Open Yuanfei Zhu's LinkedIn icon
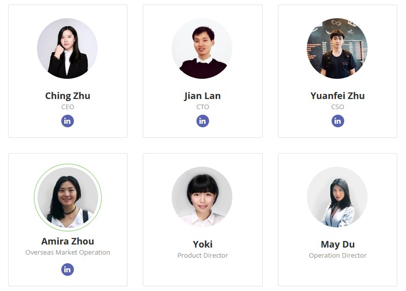The height and width of the screenshot is (291, 406). pyautogui.click(x=338, y=121)
